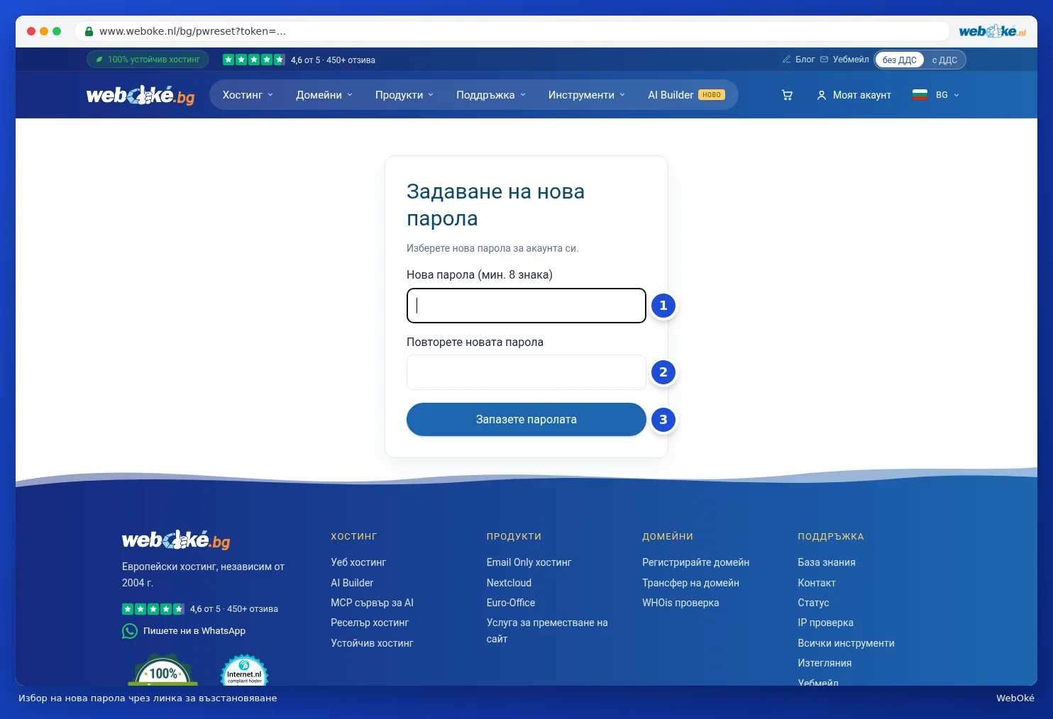Click the 100% устойчив хостинг badge
The image size is (1053, 719).
coord(148,60)
